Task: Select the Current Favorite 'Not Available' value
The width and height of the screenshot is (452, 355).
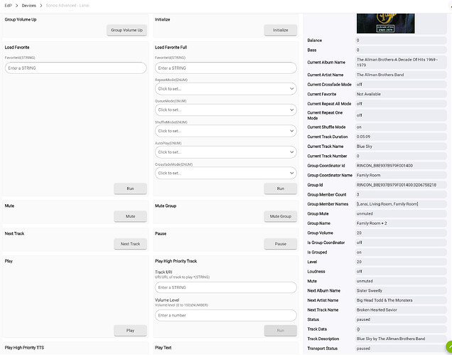Action: [x=401, y=94]
